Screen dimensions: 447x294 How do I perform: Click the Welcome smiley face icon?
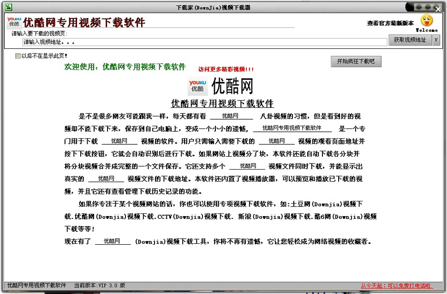pyautogui.click(x=427, y=21)
